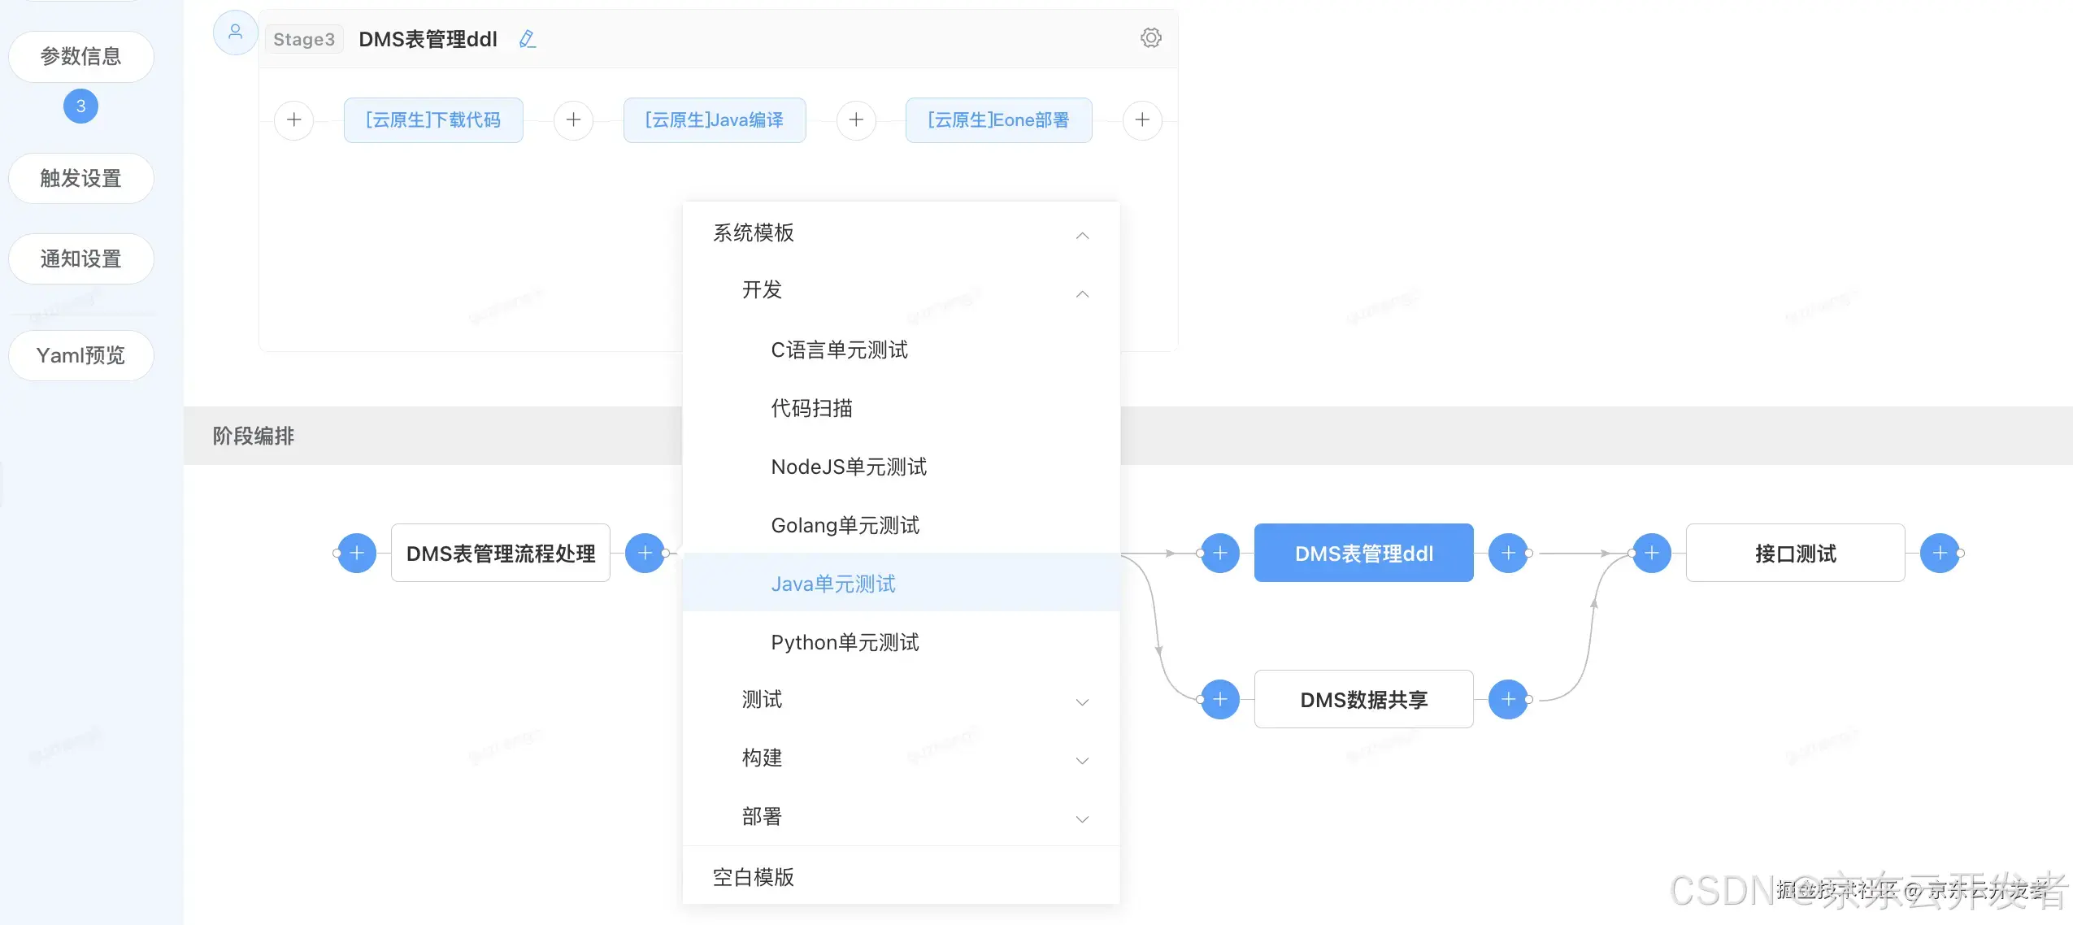The width and height of the screenshot is (2073, 925).
Task: Click Yaml预览 in the left sidebar
Action: (x=82, y=354)
